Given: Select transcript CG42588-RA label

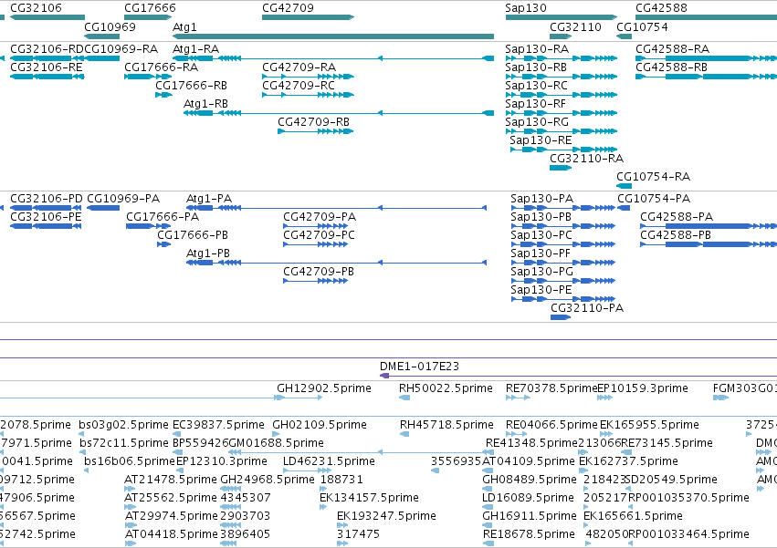Looking at the screenshot, I should [x=672, y=49].
